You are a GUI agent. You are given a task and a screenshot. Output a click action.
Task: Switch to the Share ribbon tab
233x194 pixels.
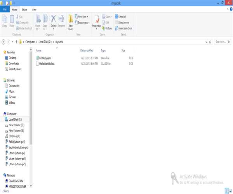coord(24,9)
